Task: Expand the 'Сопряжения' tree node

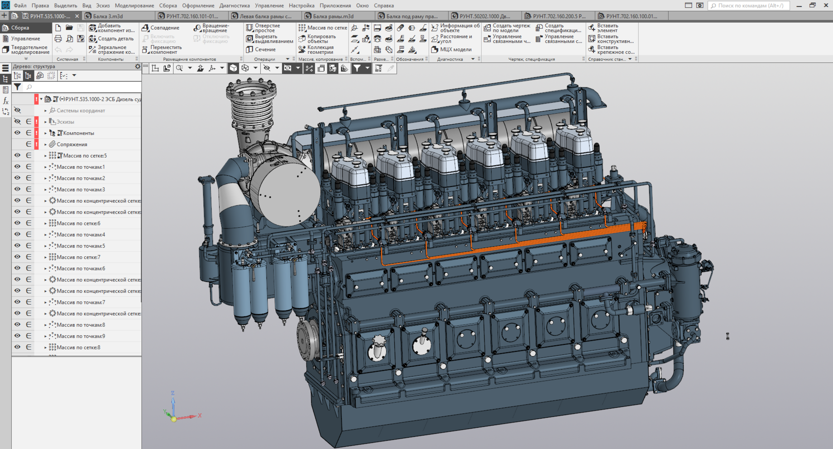Action: coord(45,144)
